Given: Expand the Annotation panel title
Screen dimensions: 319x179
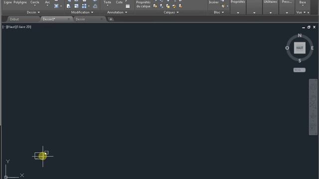Looking at the screenshot, I should pyautogui.click(x=117, y=12).
